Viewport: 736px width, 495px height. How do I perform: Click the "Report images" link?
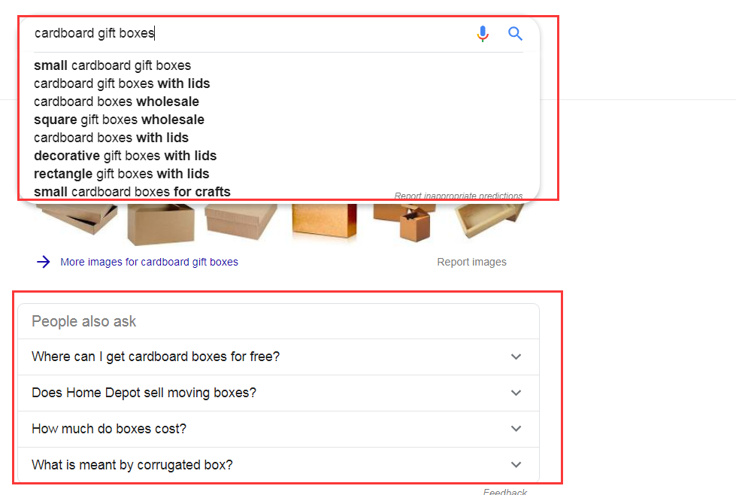coord(471,262)
